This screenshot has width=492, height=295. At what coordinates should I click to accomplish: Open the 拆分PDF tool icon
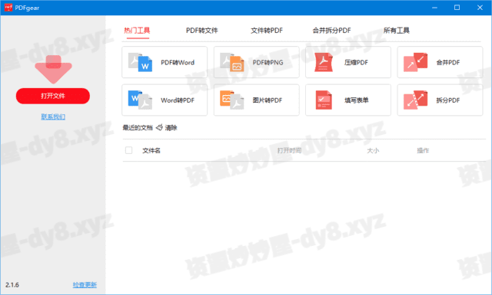coord(415,100)
